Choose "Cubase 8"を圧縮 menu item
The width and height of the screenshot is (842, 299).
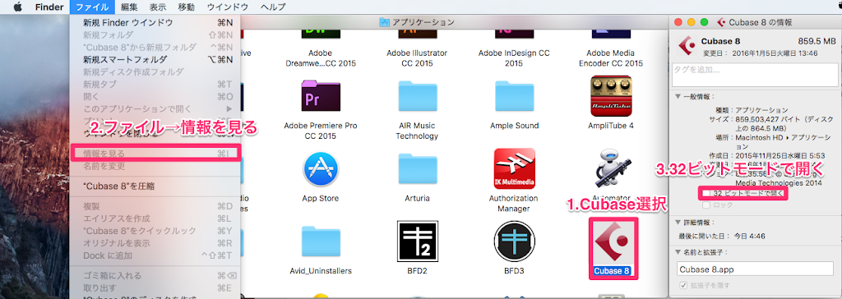(155, 186)
